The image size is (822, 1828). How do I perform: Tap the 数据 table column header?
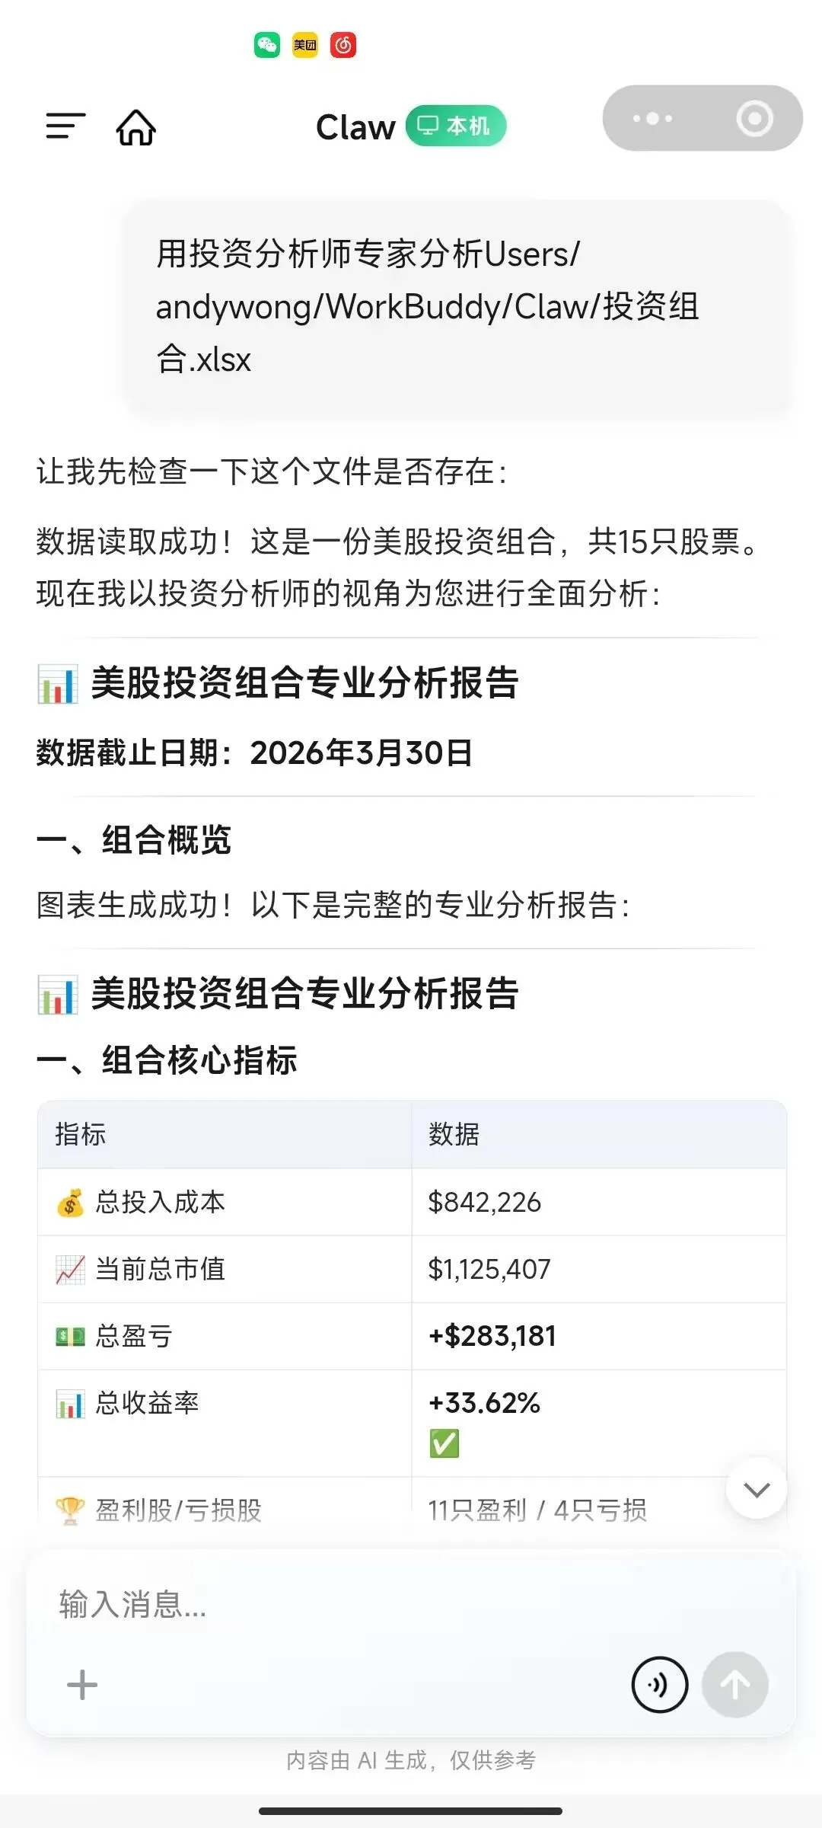[x=454, y=1134]
